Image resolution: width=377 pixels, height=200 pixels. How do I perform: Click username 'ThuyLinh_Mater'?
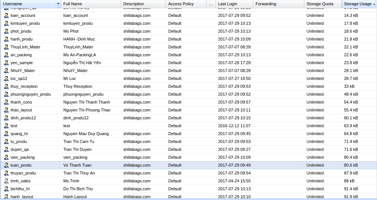(25, 47)
